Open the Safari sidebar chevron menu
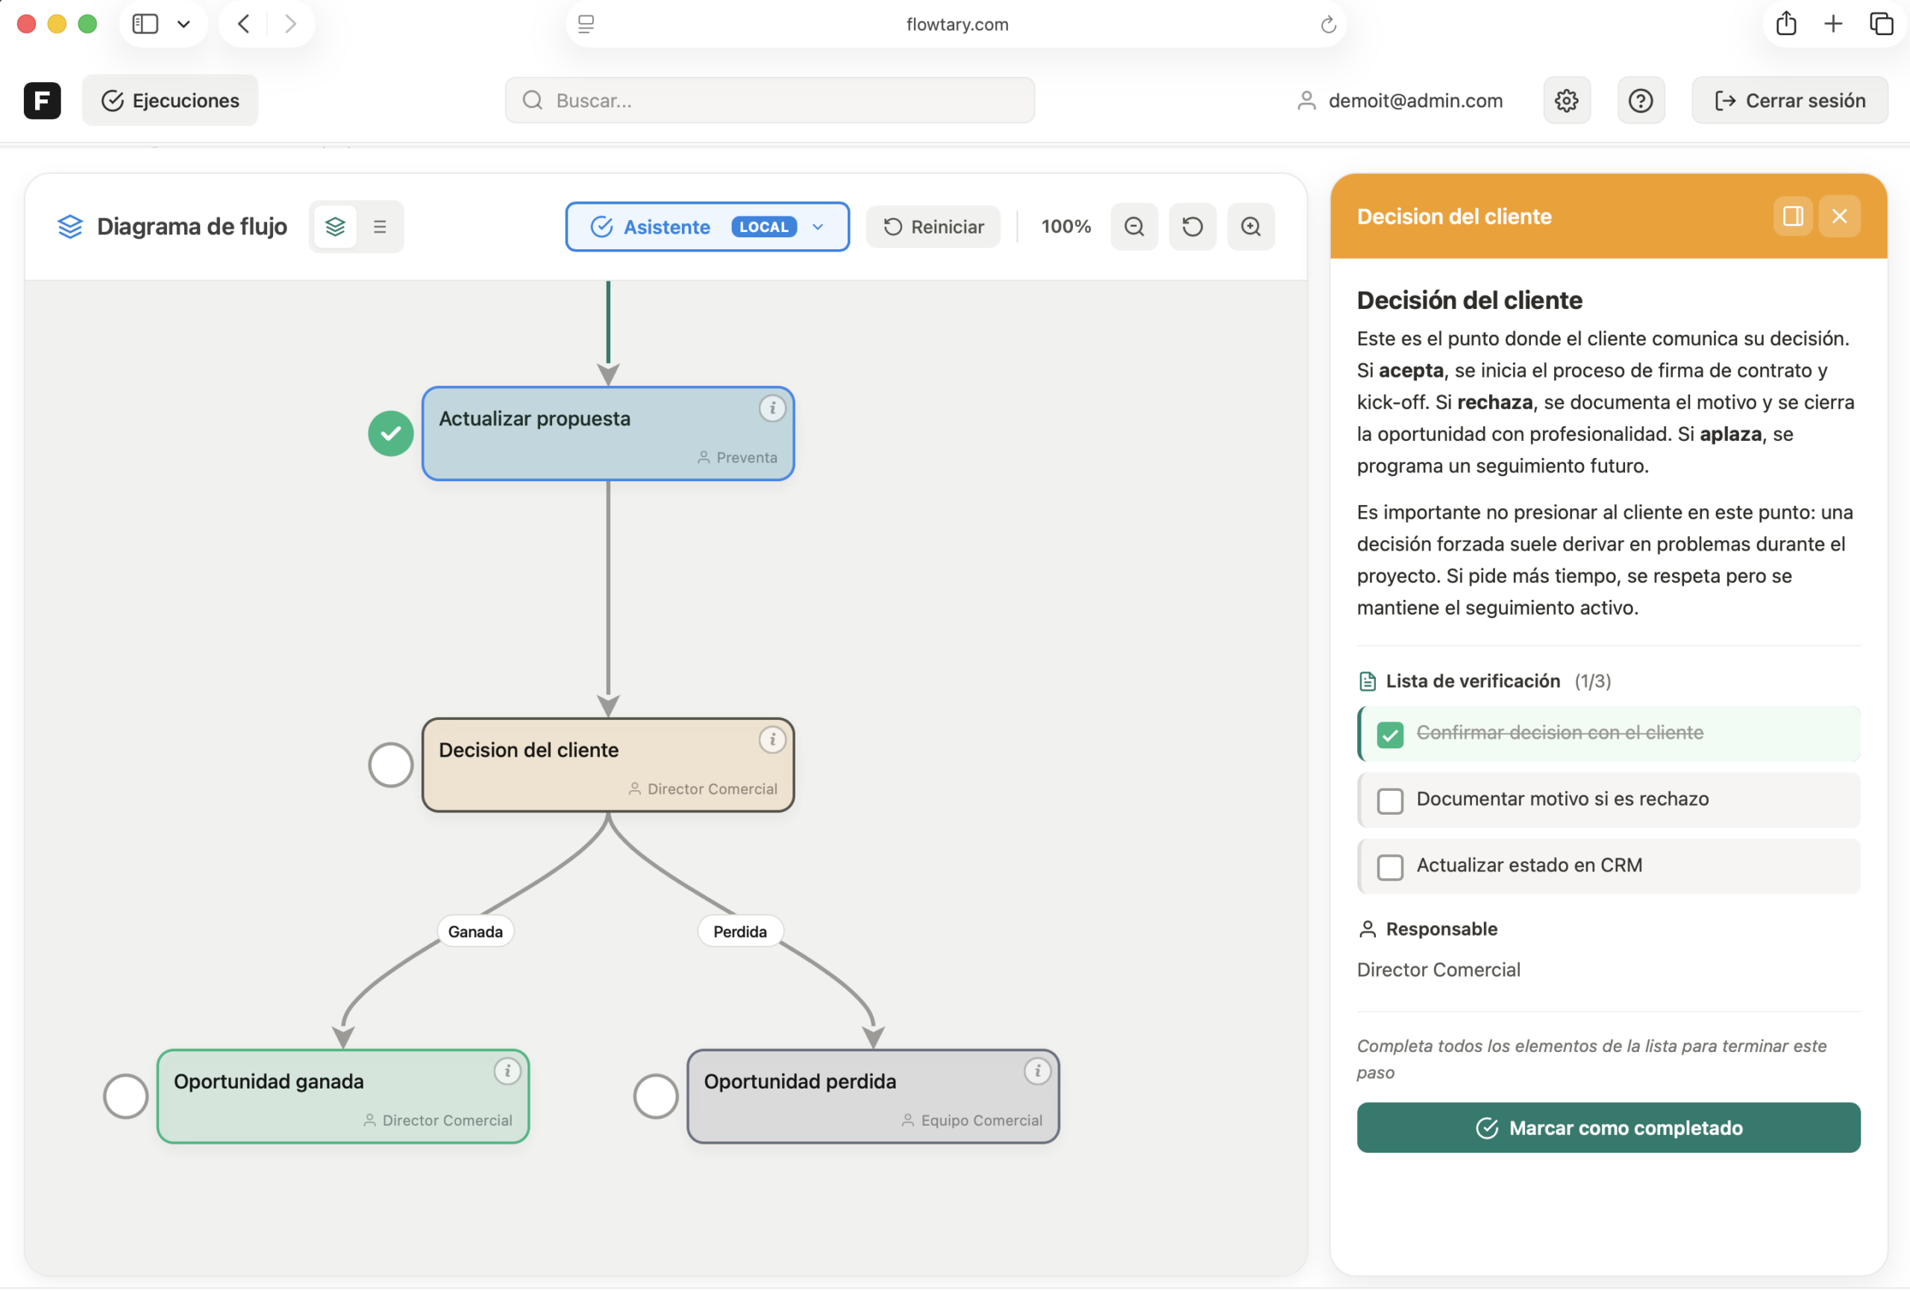This screenshot has height=1290, width=1910. (x=184, y=24)
